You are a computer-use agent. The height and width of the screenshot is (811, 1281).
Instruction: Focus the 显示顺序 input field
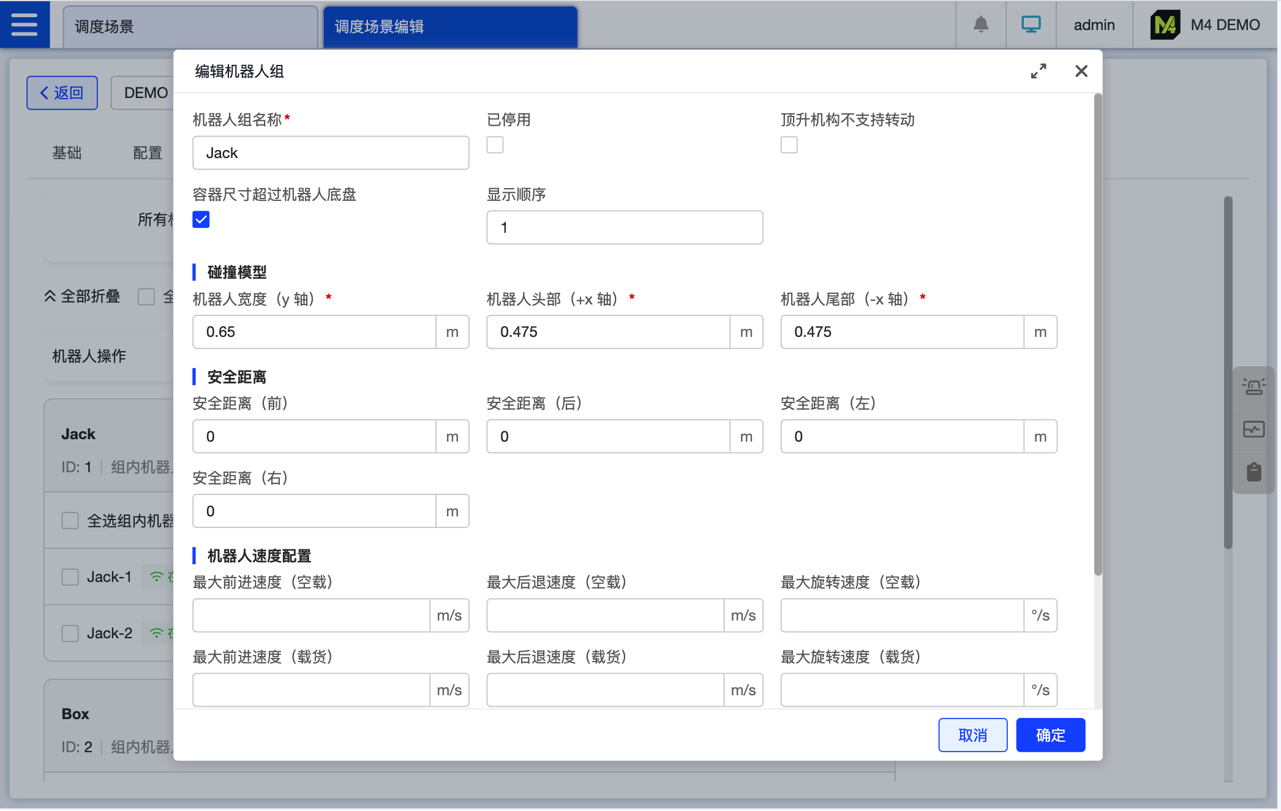(624, 228)
